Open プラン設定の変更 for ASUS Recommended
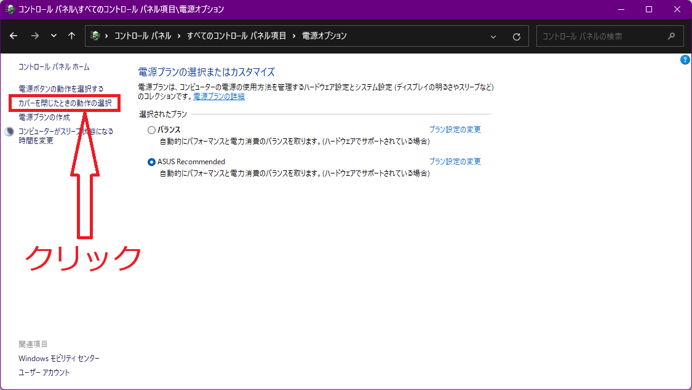 (x=455, y=161)
